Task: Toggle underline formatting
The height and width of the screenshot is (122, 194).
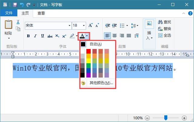Action: 42,36
